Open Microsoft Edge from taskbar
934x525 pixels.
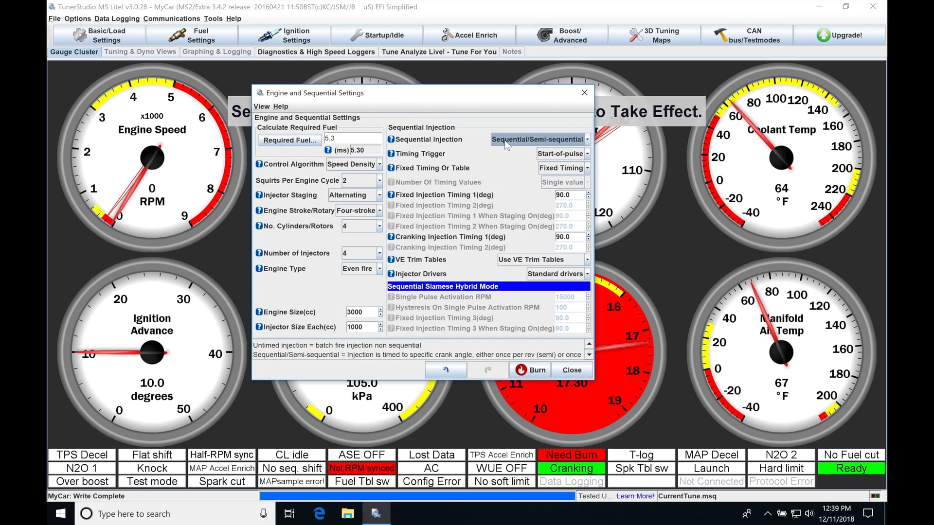pos(319,513)
